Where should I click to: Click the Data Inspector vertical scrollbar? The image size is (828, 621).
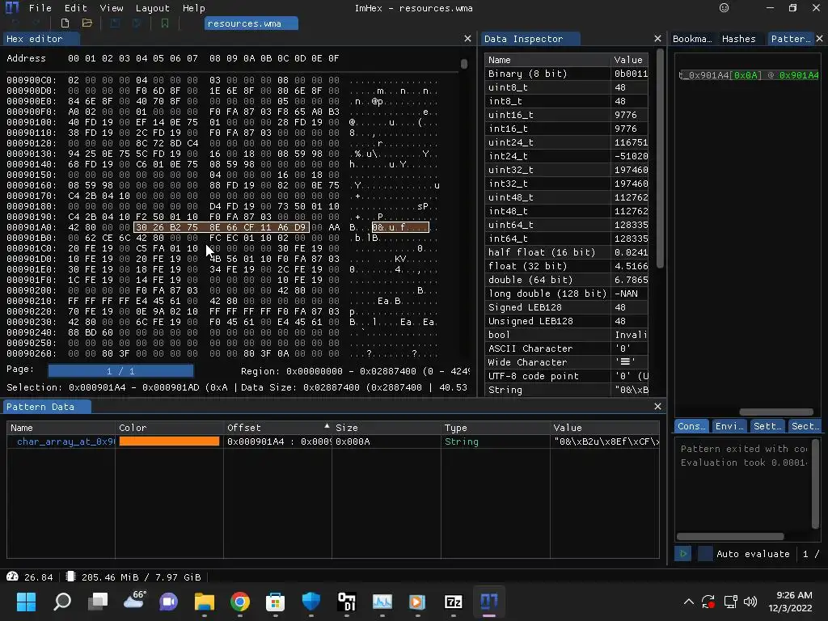click(x=660, y=158)
